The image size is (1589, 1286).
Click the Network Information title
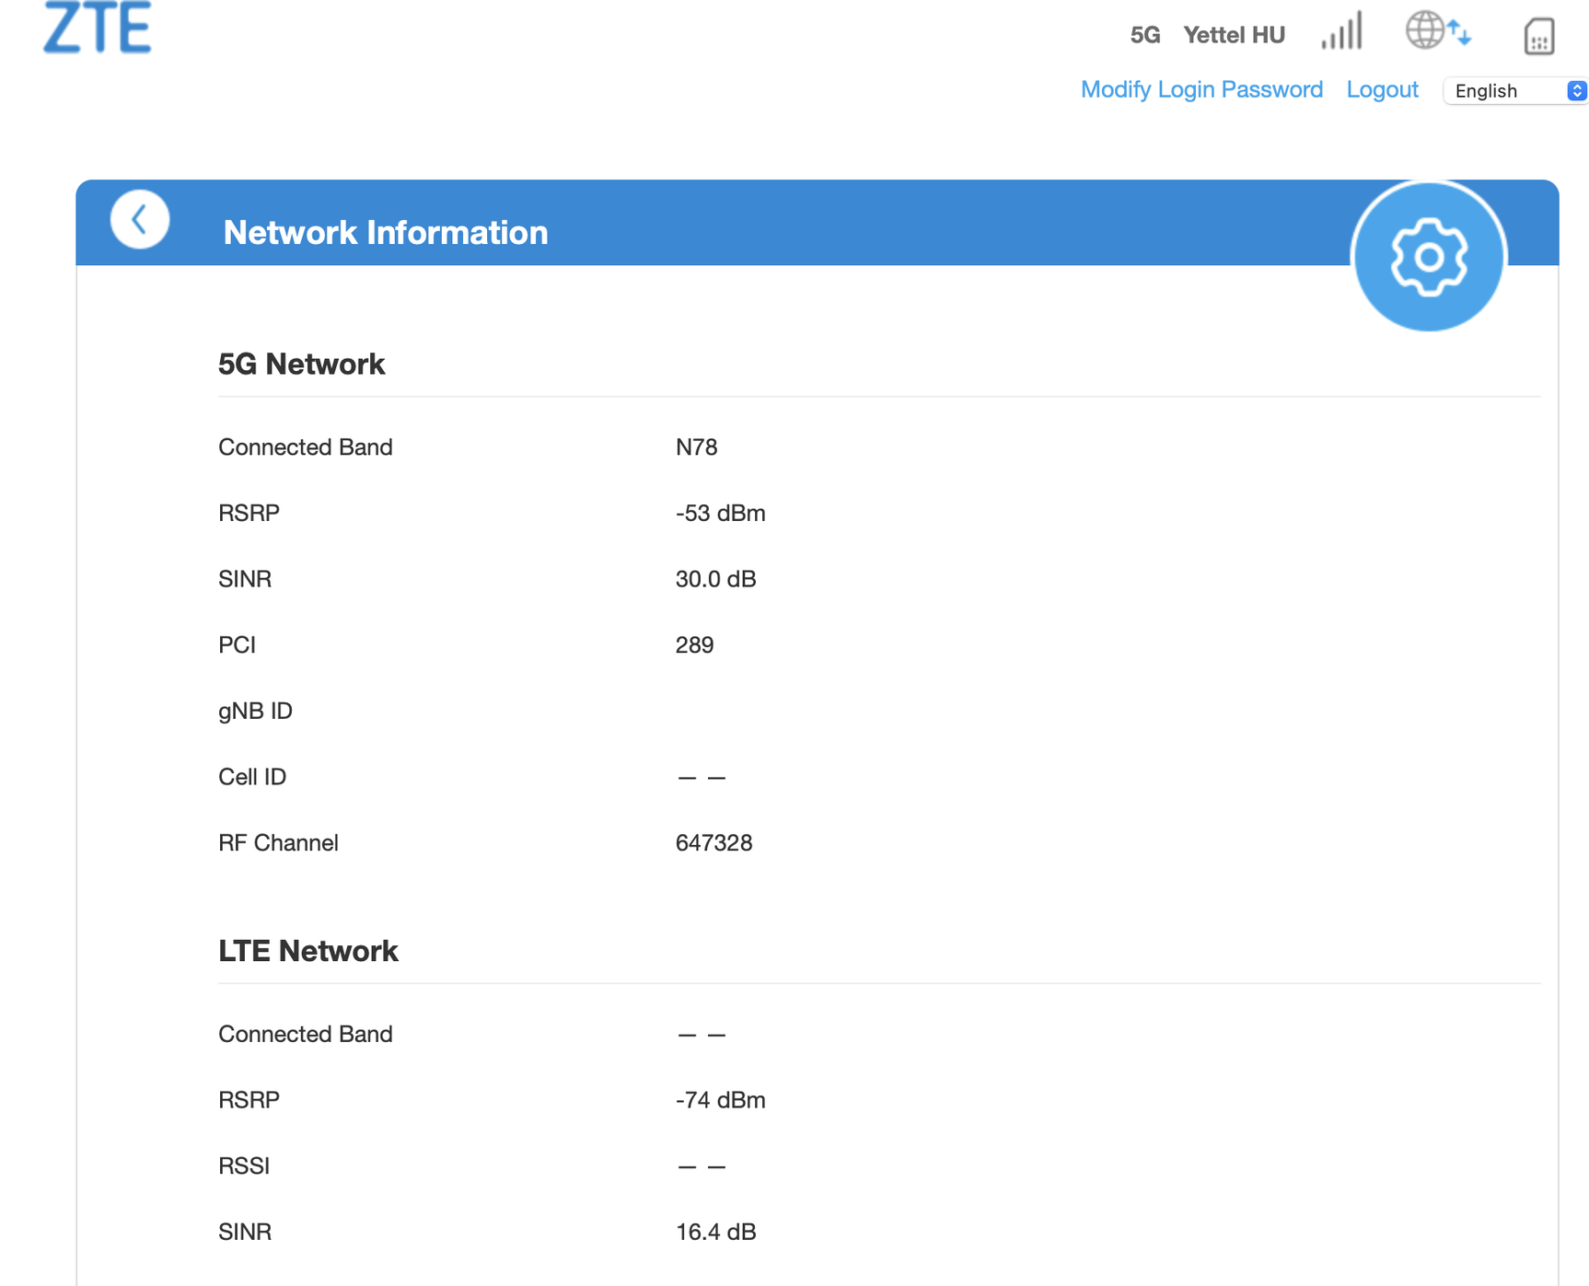coord(386,233)
